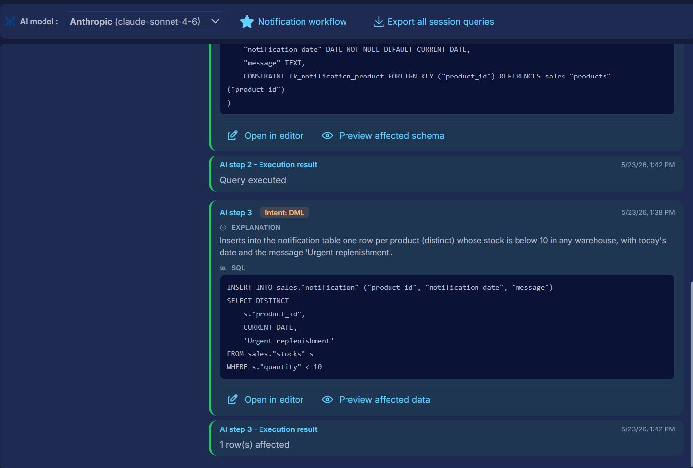Click AI step 3 - Execution result heading
The image size is (693, 468).
coord(268,429)
